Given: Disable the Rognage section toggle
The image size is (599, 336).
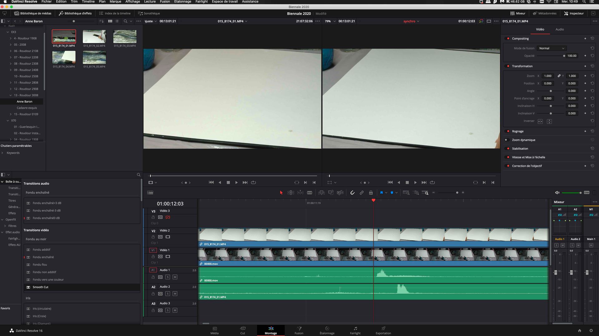Looking at the screenshot, I should pos(507,131).
